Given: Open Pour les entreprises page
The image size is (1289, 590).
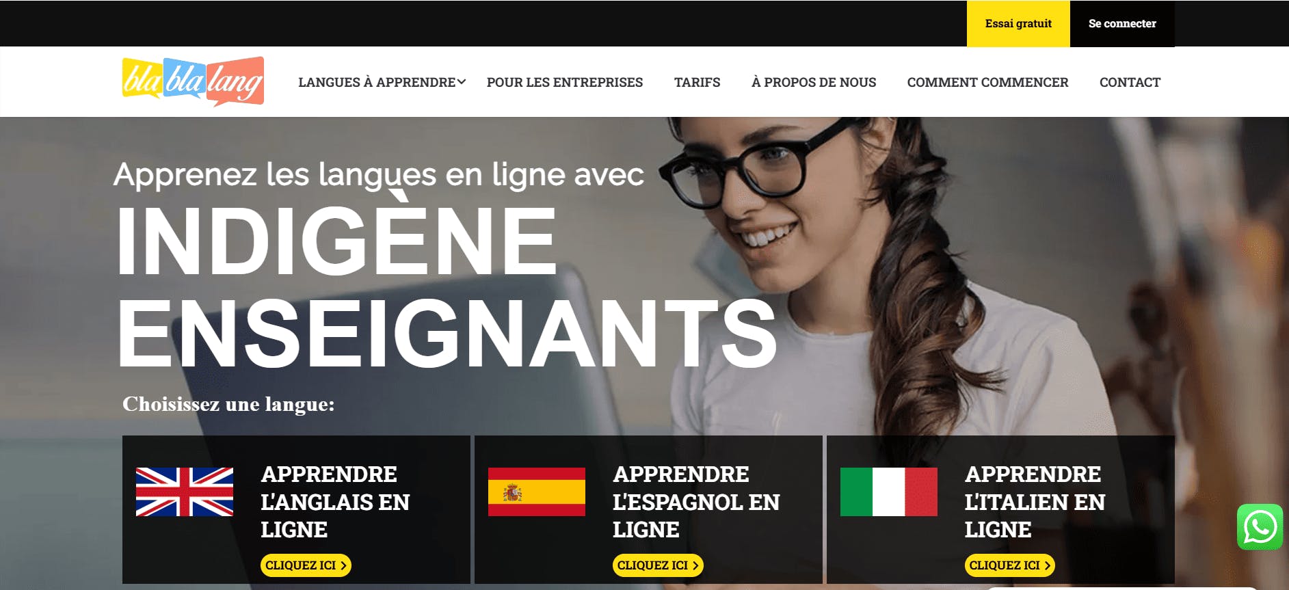Looking at the screenshot, I should [x=565, y=82].
